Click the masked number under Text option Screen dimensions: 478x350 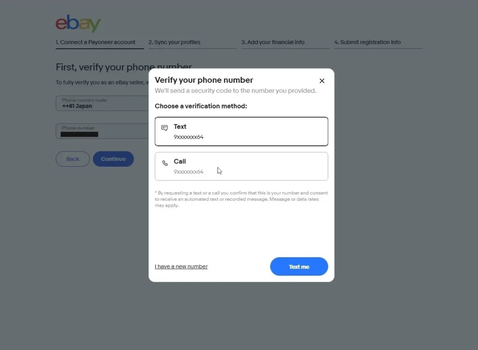pyautogui.click(x=189, y=137)
